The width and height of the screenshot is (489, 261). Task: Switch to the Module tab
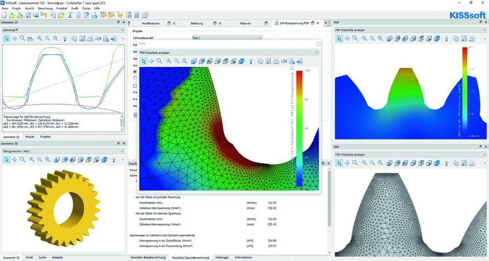click(x=30, y=137)
